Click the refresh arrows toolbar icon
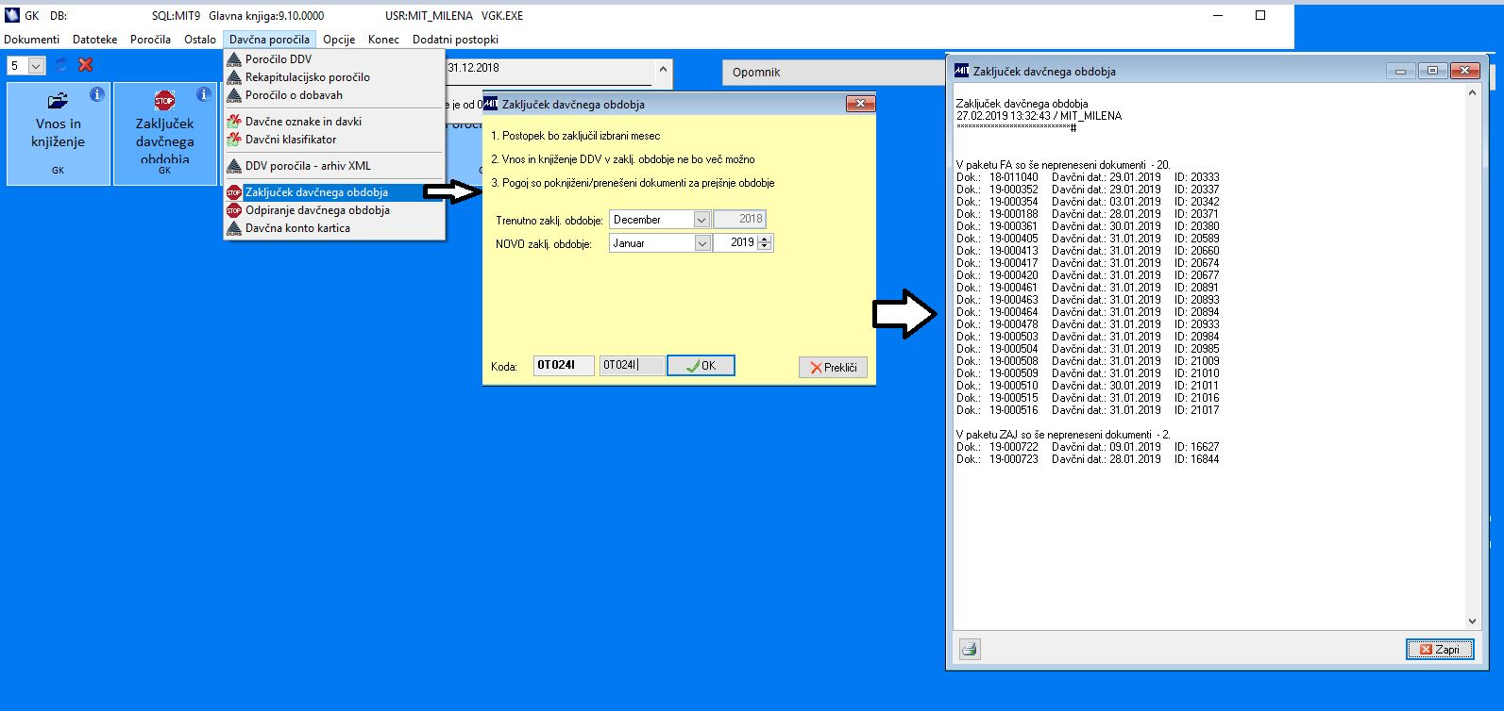1504x711 pixels. 61,65
